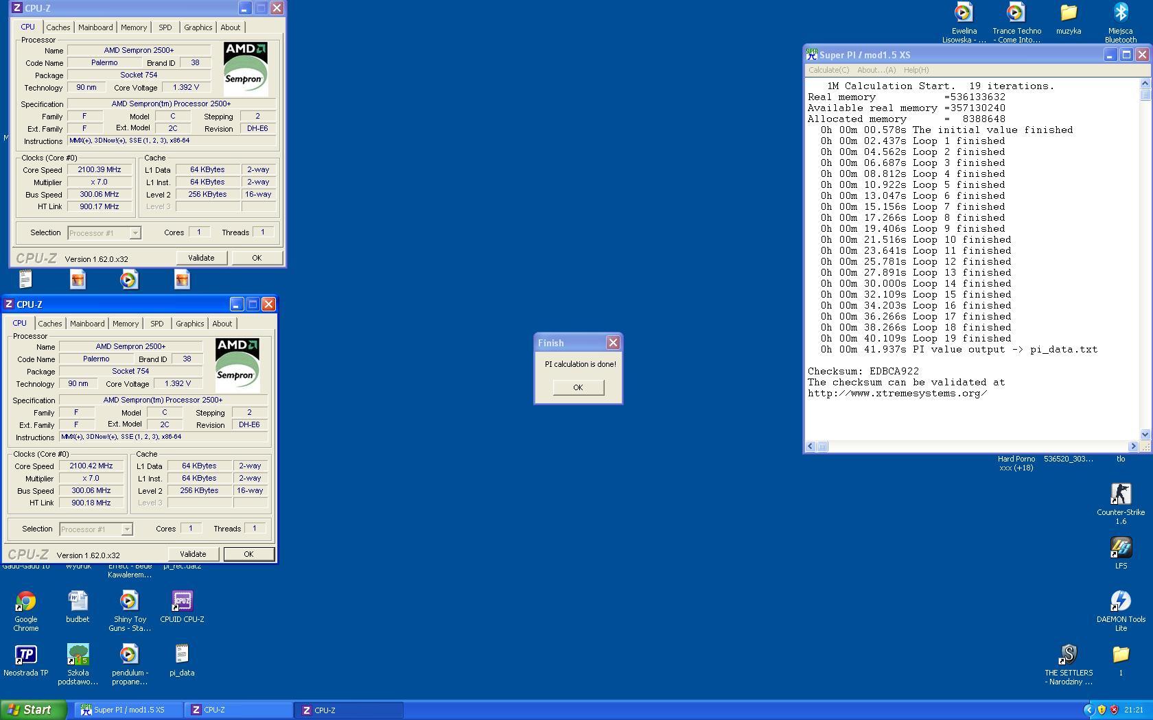Switch to second CPU-Z taskbar button
The image size is (1153, 720).
click(350, 710)
